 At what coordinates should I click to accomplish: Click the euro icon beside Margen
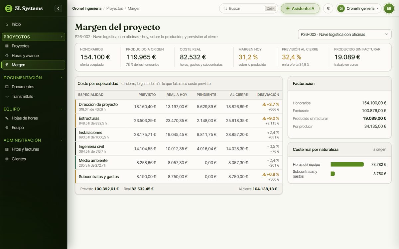[7, 65]
